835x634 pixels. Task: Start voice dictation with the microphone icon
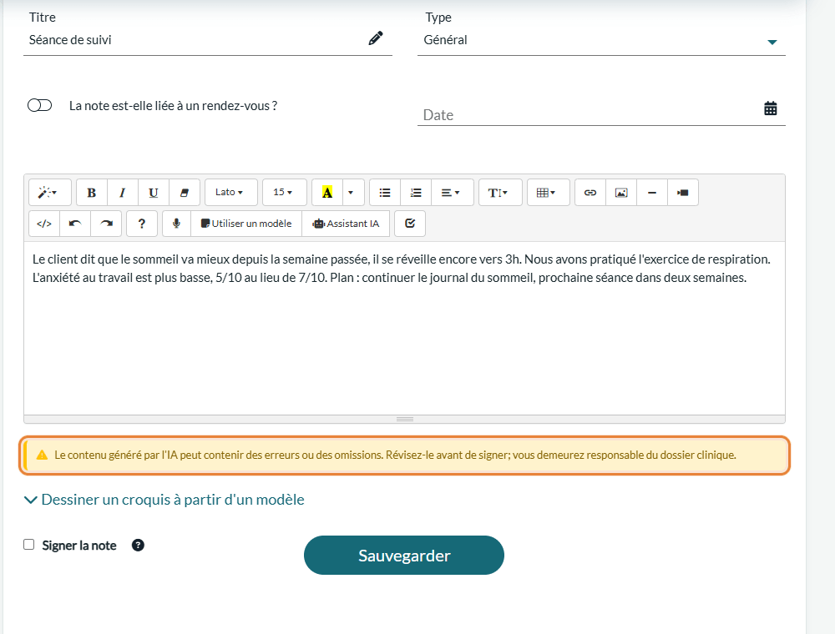coord(176,224)
